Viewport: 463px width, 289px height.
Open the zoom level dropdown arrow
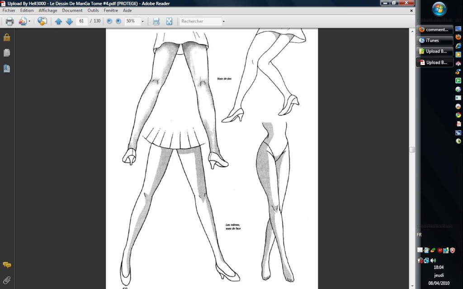pos(142,21)
